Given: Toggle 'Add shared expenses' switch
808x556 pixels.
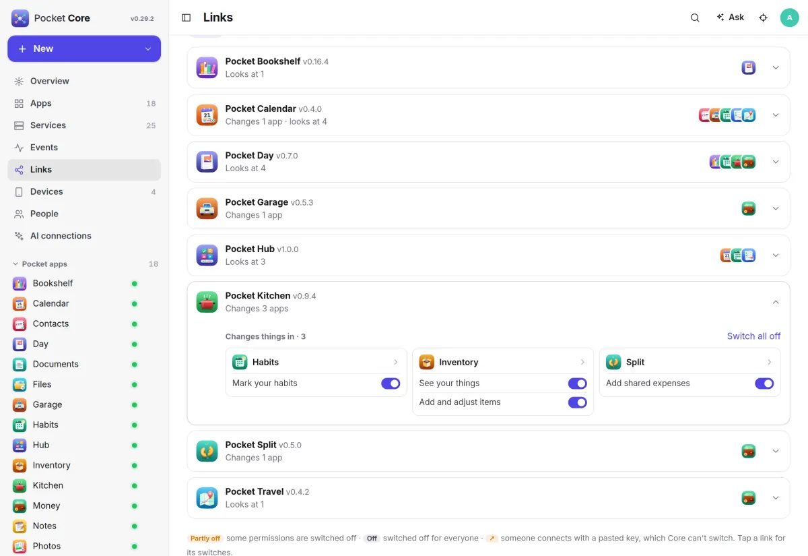Looking at the screenshot, I should (x=764, y=383).
